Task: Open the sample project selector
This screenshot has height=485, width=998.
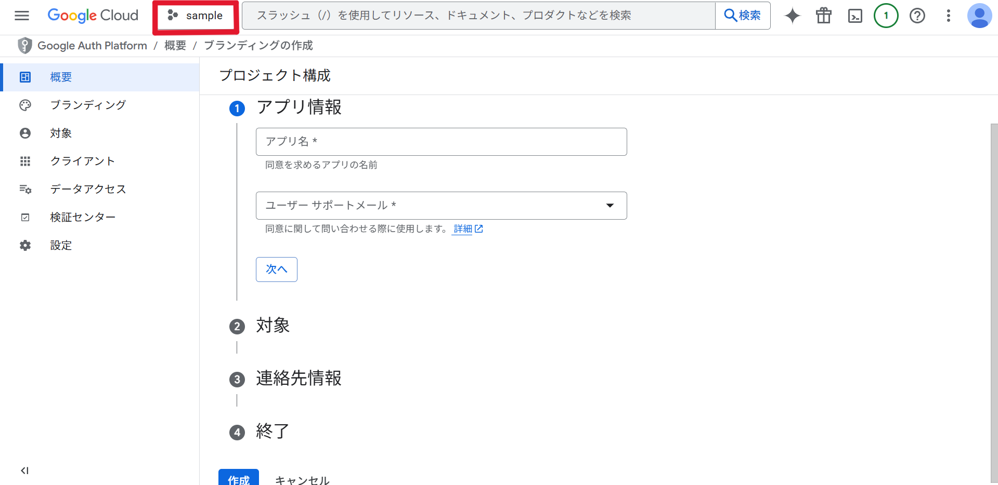Action: (x=196, y=16)
